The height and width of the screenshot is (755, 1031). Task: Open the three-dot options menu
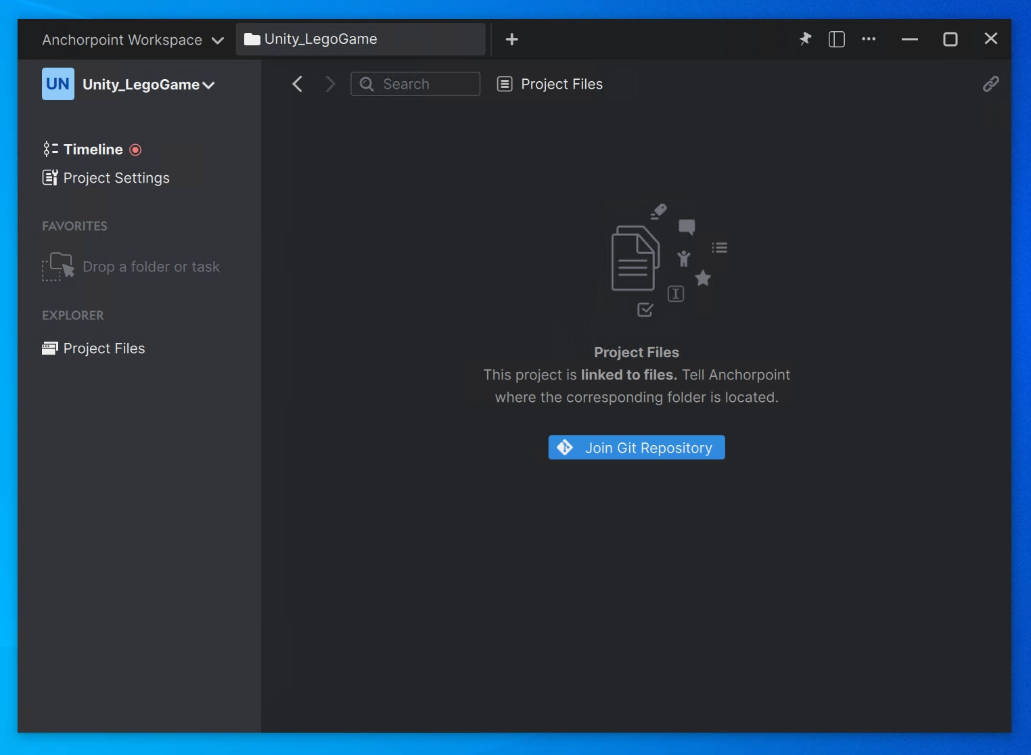pos(868,39)
